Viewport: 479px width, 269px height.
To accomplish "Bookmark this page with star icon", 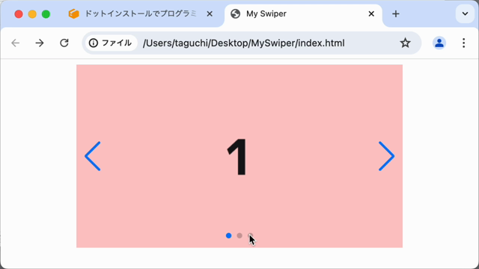I will point(405,43).
